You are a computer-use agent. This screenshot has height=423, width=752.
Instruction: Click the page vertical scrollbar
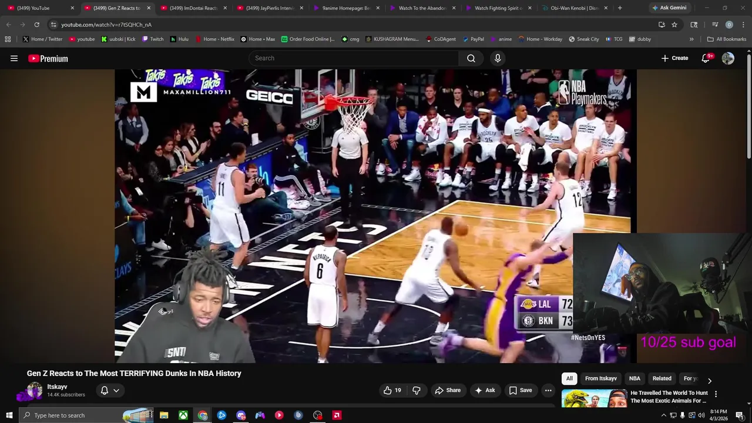[x=749, y=106]
